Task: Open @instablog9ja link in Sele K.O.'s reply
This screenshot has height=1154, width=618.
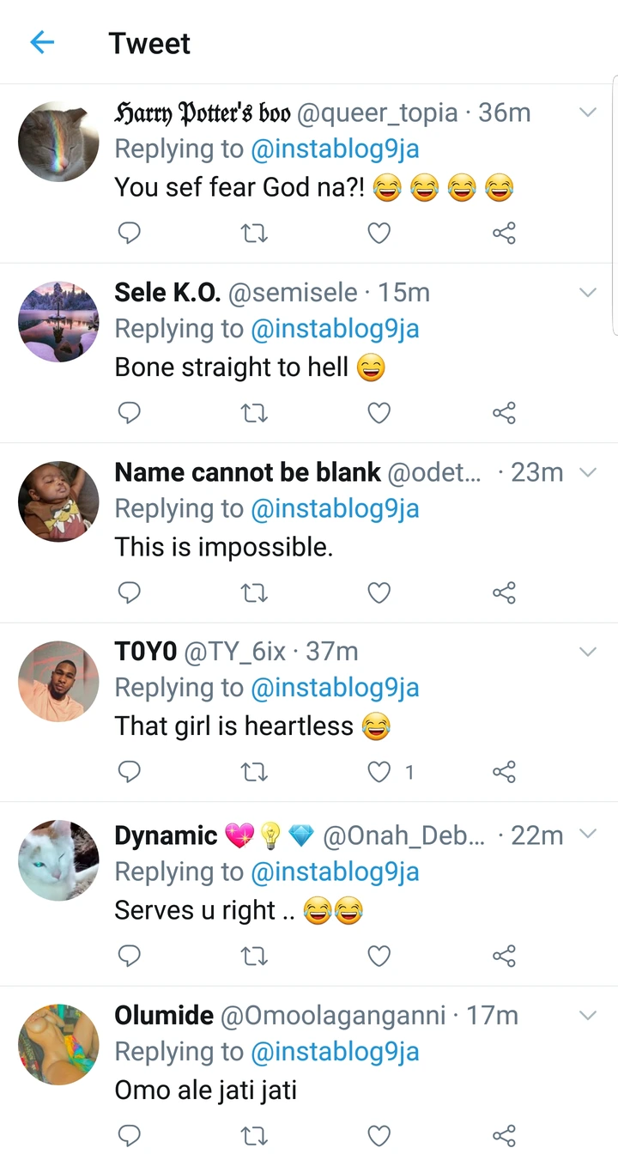Action: pyautogui.click(x=335, y=329)
